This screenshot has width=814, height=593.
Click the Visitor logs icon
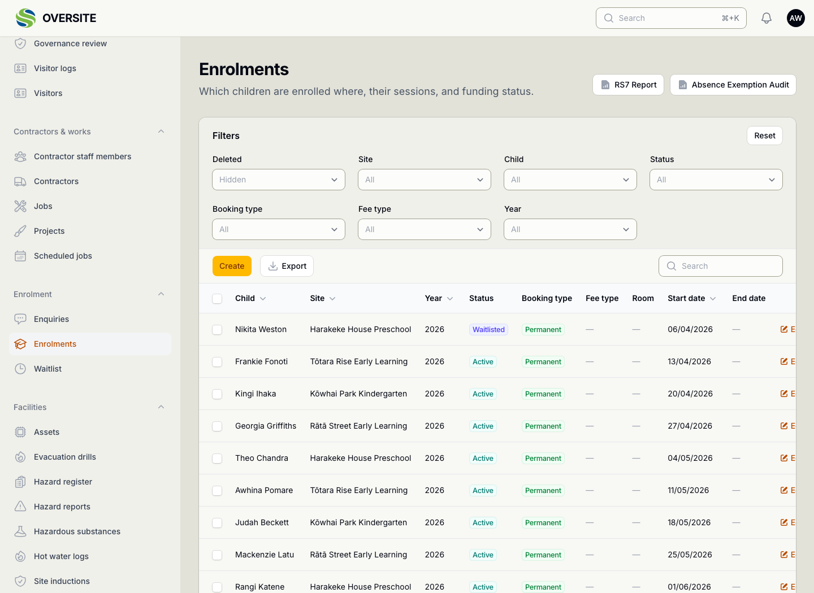tap(20, 68)
